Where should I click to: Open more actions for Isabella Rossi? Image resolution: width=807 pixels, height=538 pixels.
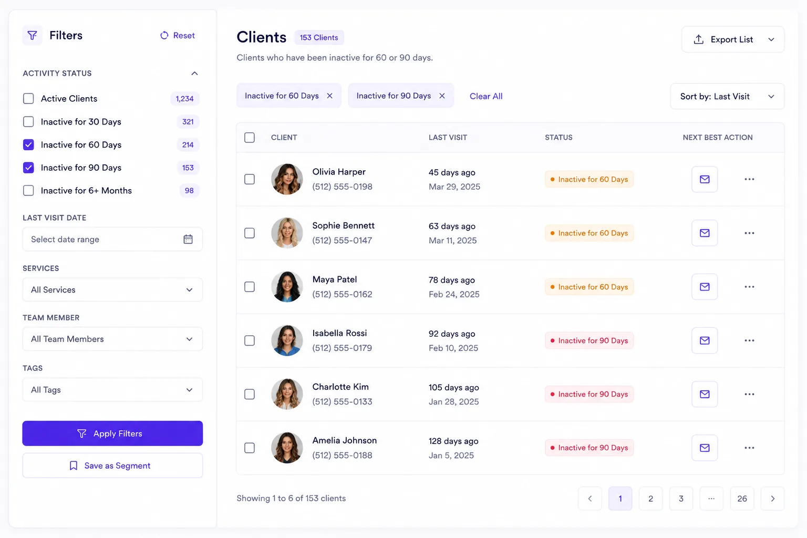pos(749,340)
